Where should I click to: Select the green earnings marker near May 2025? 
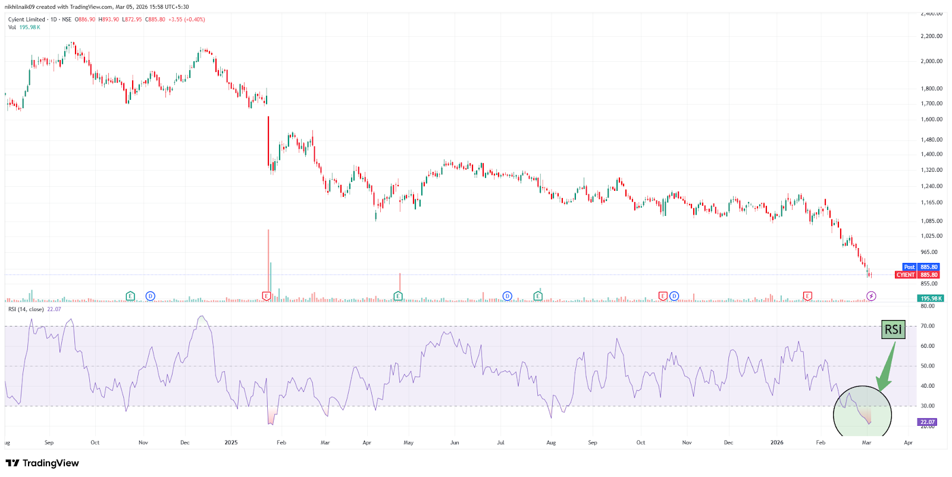pos(398,296)
